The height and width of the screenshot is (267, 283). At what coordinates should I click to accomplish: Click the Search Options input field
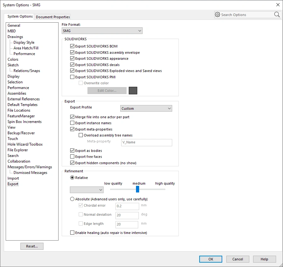(x=246, y=15)
